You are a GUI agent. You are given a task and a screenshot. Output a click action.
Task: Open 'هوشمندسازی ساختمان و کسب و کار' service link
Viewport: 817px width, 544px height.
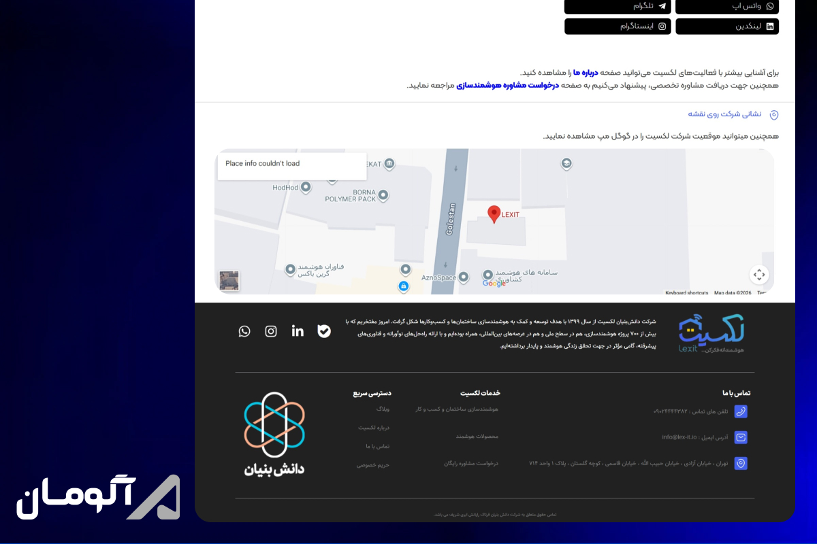tap(457, 409)
